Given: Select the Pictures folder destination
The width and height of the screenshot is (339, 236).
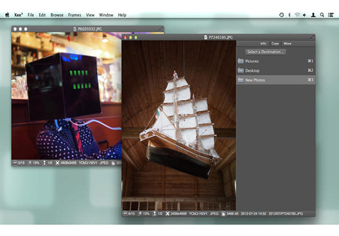Looking at the screenshot, I should (x=276, y=61).
